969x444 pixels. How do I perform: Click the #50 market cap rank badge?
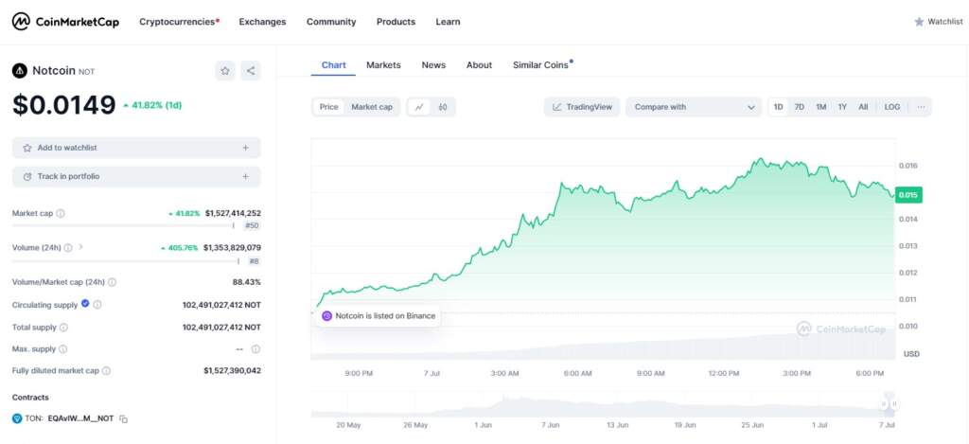(x=252, y=226)
